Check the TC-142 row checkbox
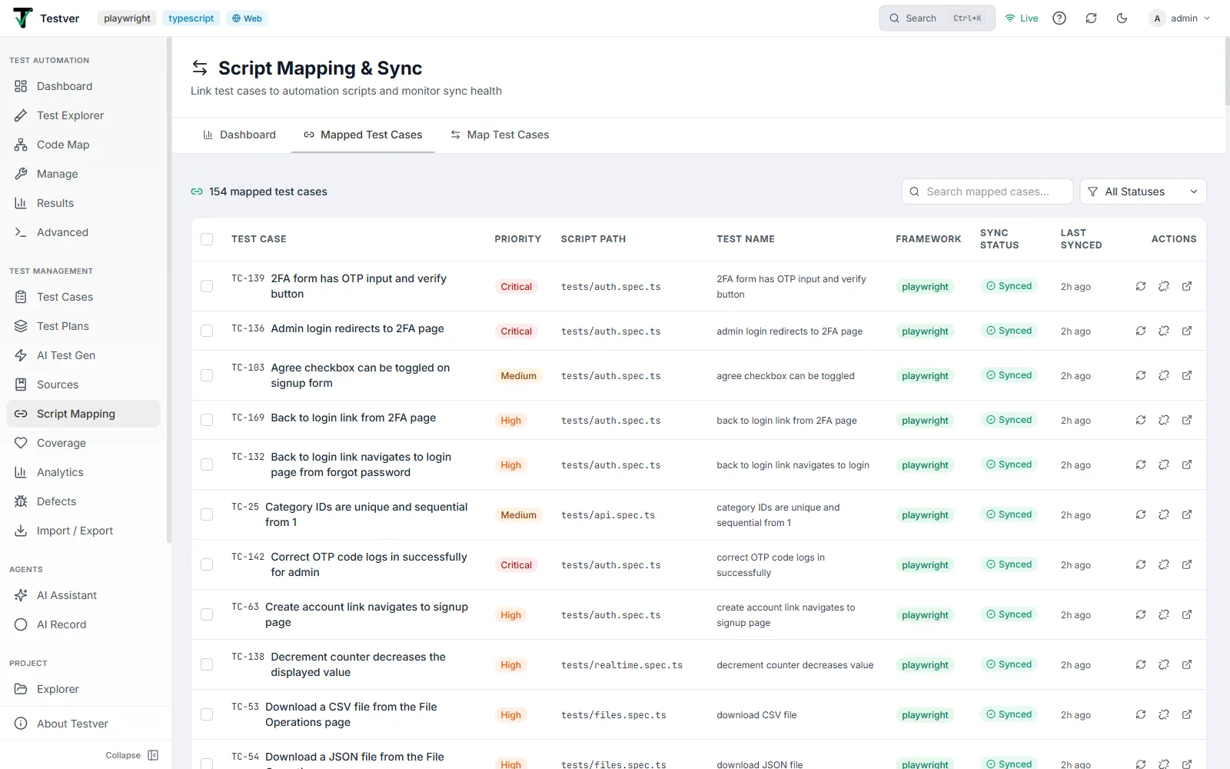1230x769 pixels. [x=207, y=564]
